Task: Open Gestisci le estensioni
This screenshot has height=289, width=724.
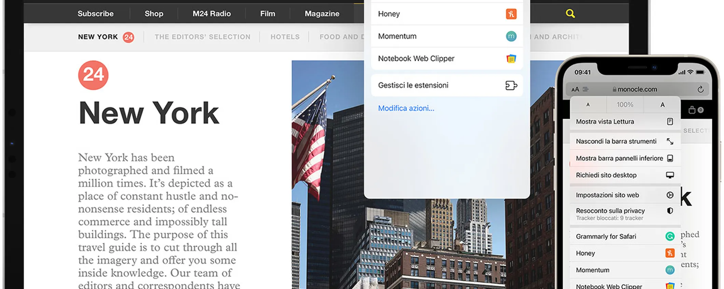Action: pos(447,85)
